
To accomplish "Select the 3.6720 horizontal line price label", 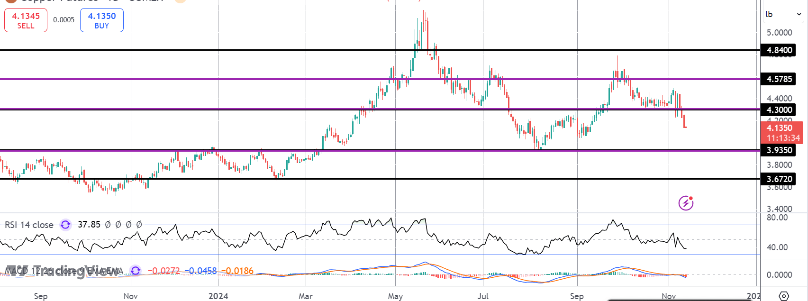I will pyautogui.click(x=780, y=179).
